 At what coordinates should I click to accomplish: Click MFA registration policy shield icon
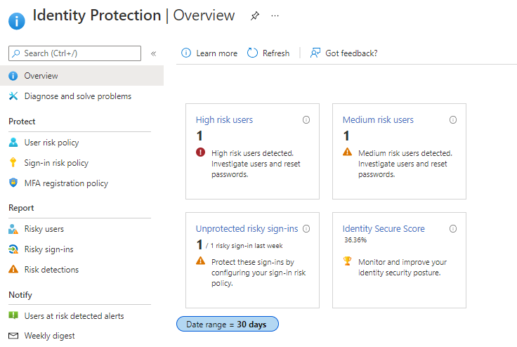(13, 183)
